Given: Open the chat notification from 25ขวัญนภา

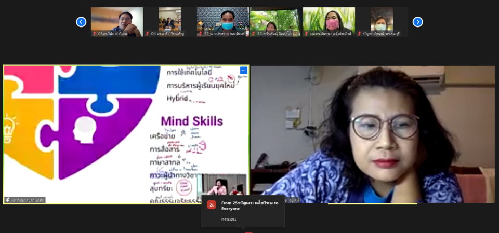Looking at the screenshot, I should pyautogui.click(x=243, y=211).
